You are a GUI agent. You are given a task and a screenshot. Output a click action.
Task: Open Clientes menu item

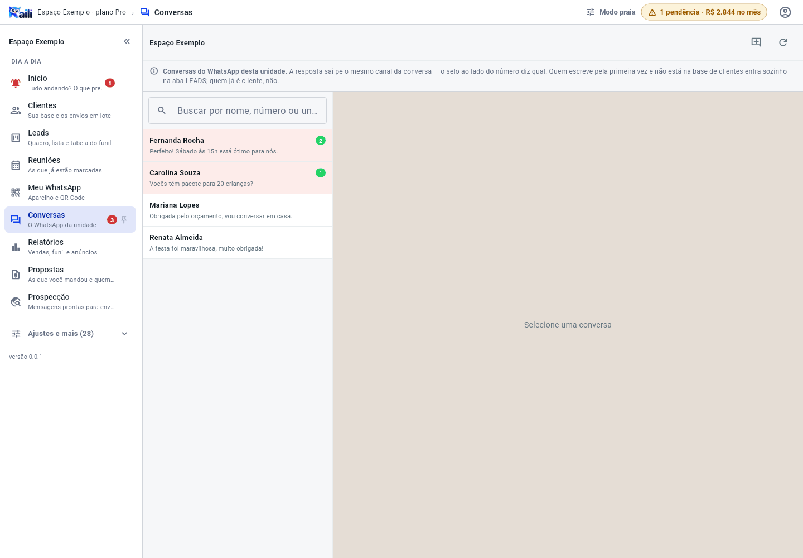[70, 110]
